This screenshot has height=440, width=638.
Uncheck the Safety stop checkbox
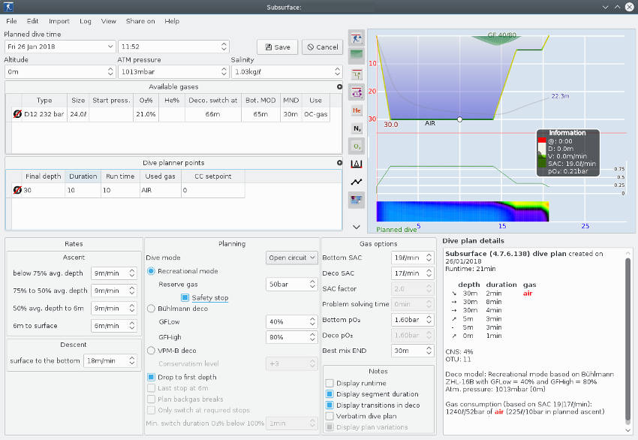pyautogui.click(x=185, y=298)
